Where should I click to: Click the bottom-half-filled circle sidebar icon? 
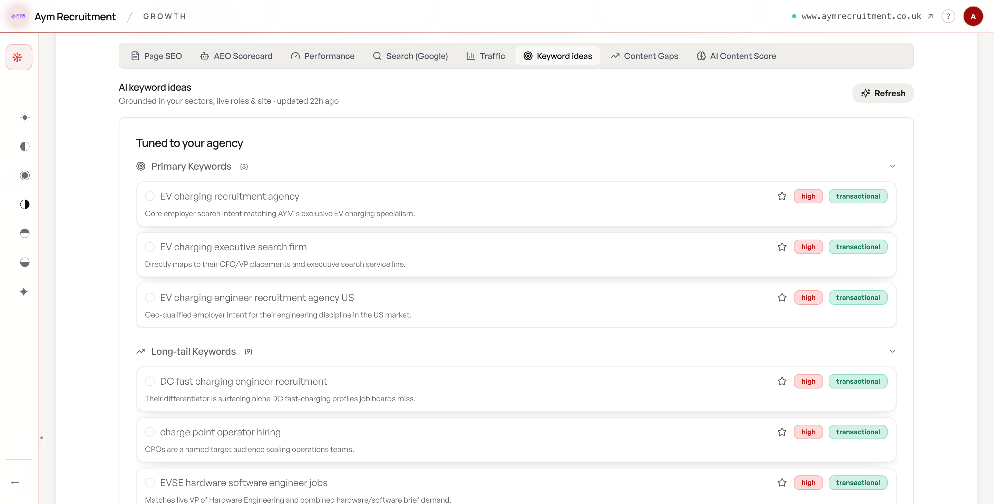[25, 262]
